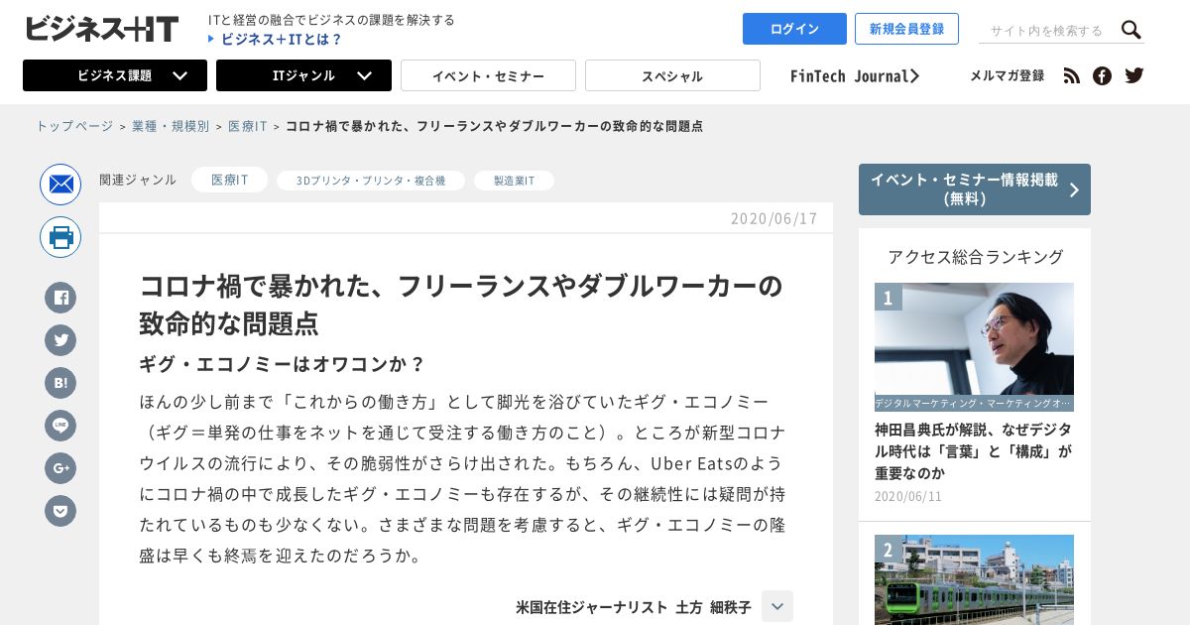Image resolution: width=1190 pixels, height=625 pixels.
Task: Click イベント・セミナー情報掲載（無料） banner button
Action: coord(975,189)
